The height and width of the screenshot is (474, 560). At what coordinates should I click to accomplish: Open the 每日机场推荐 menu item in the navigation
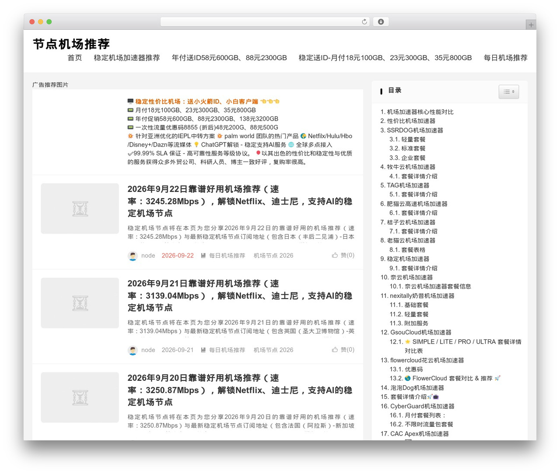505,58
